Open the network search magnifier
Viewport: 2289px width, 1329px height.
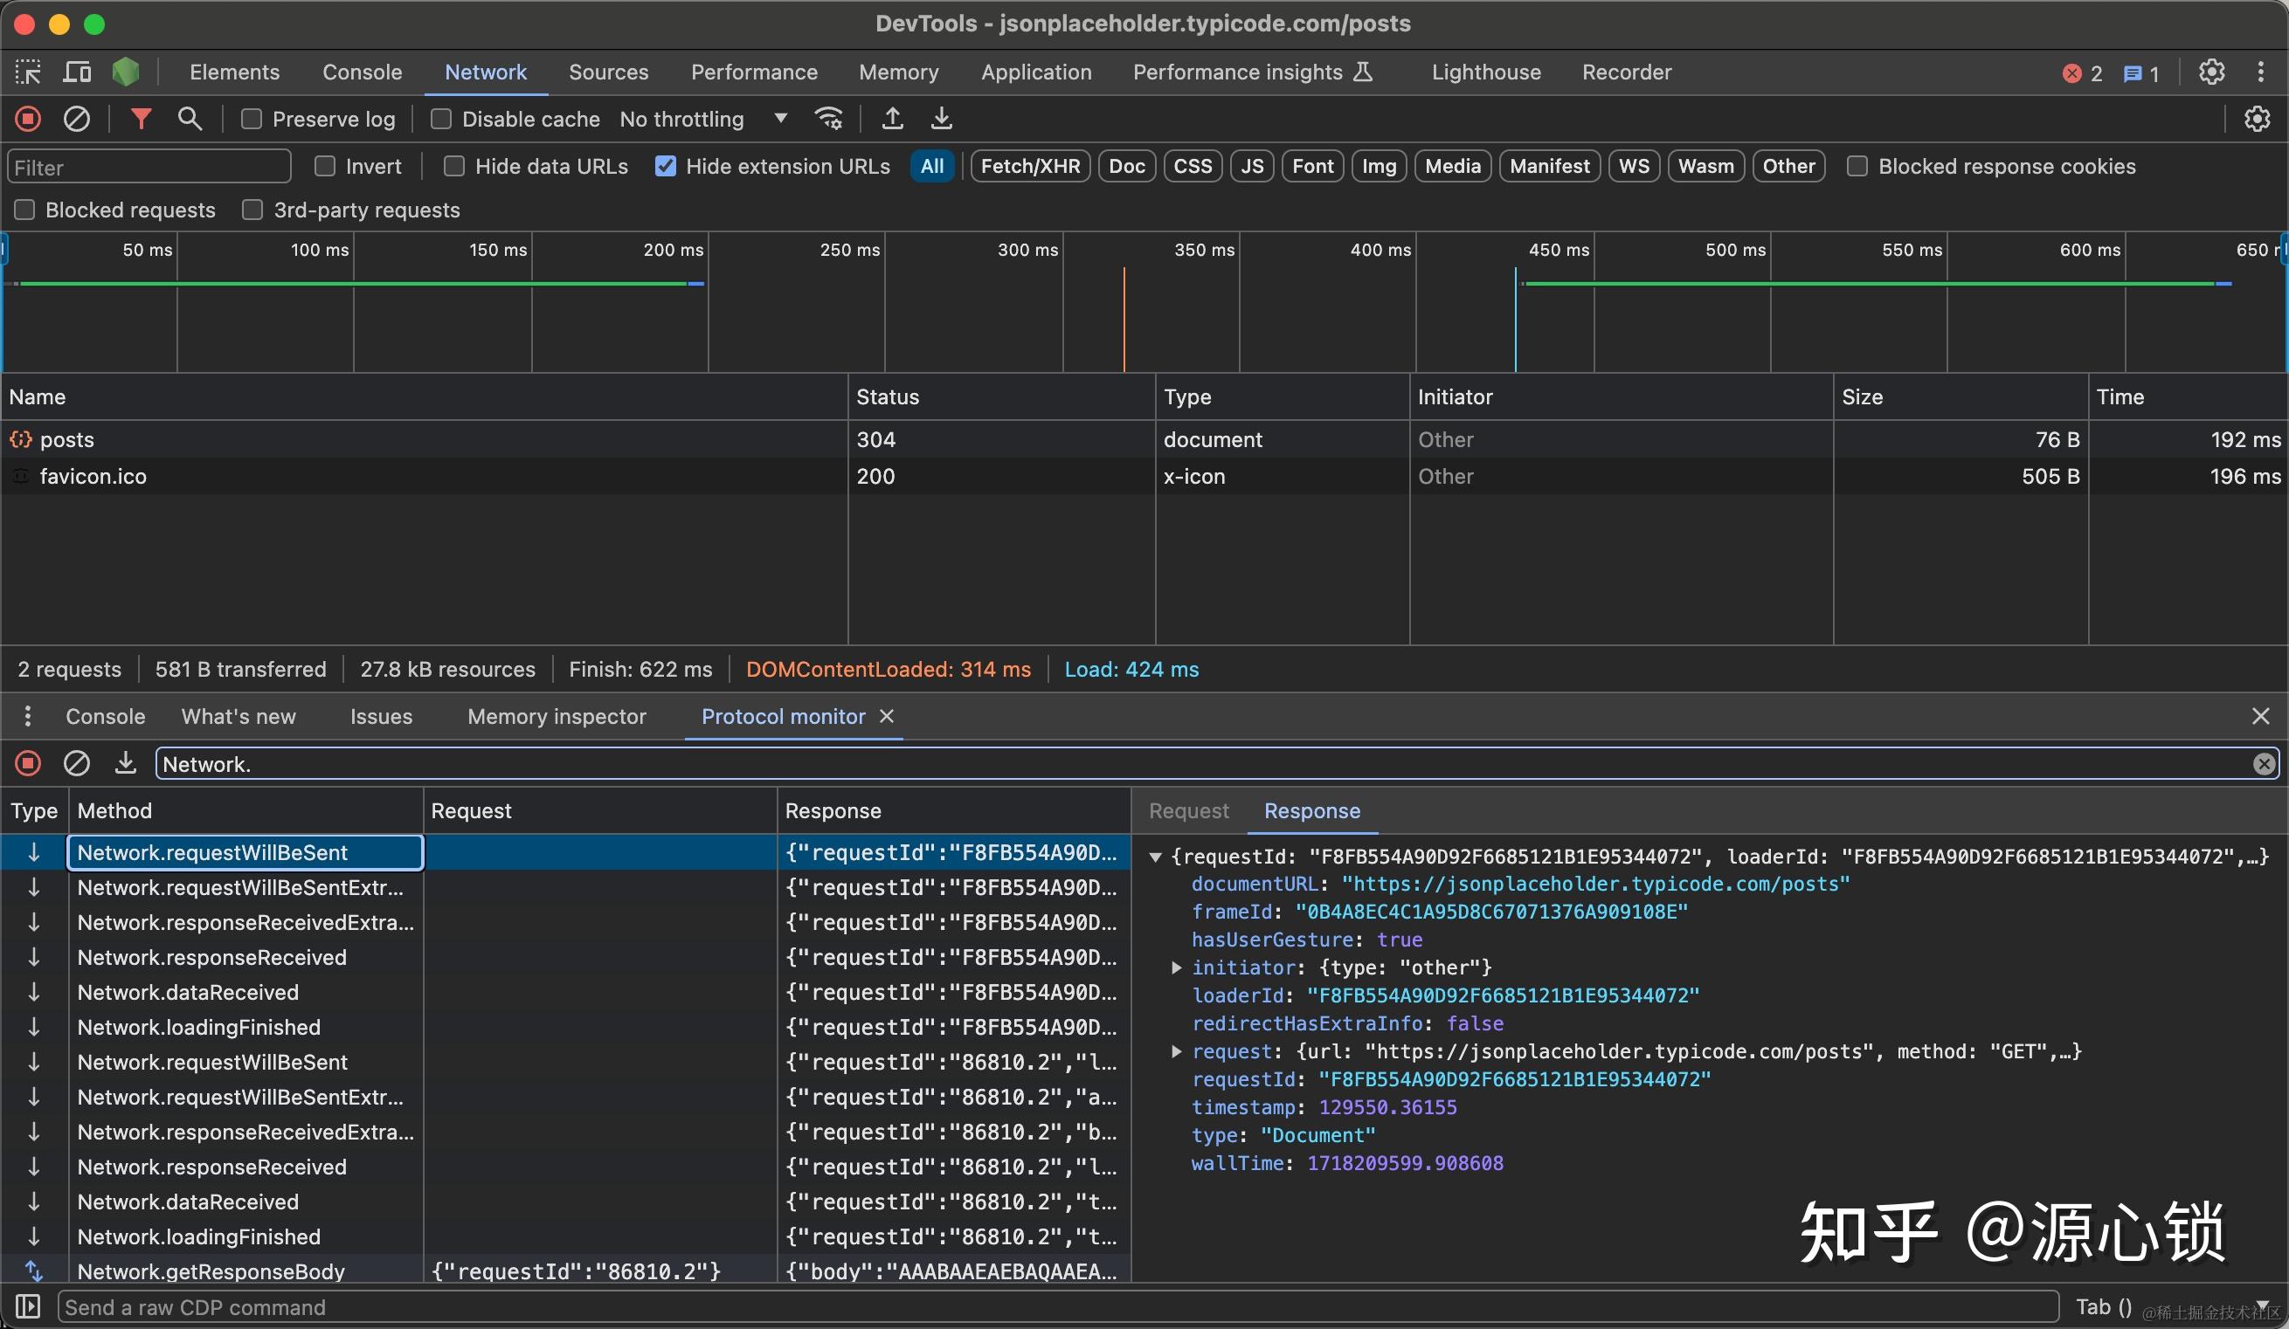click(x=190, y=119)
